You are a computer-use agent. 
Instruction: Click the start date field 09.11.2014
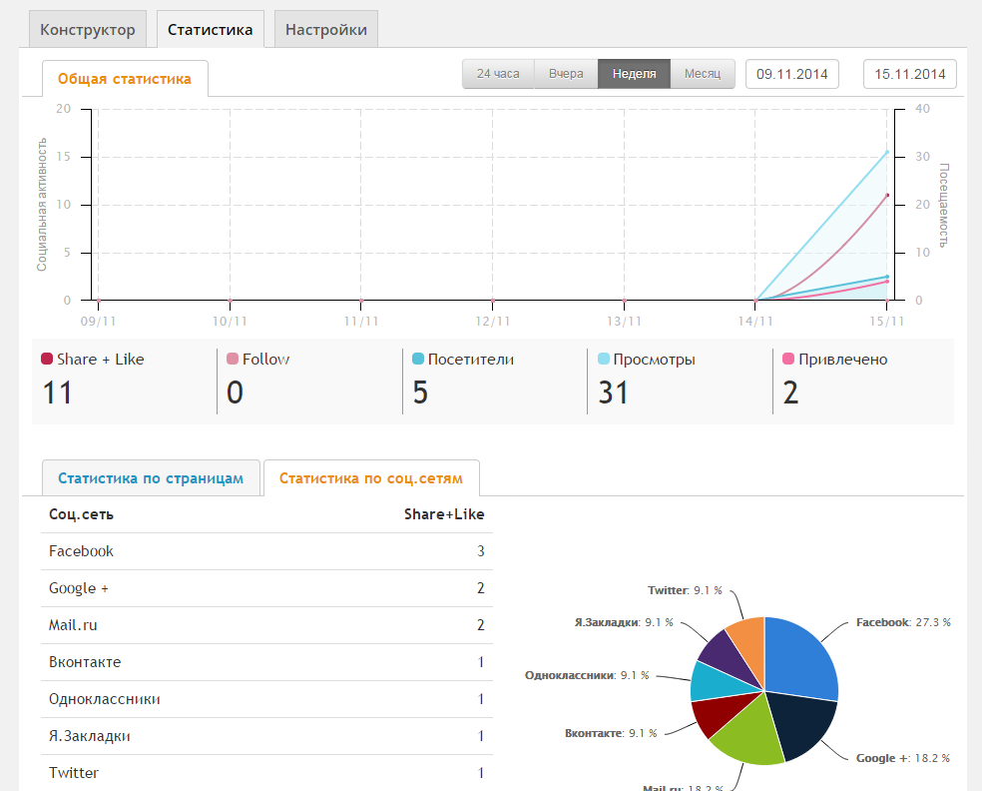coord(792,74)
